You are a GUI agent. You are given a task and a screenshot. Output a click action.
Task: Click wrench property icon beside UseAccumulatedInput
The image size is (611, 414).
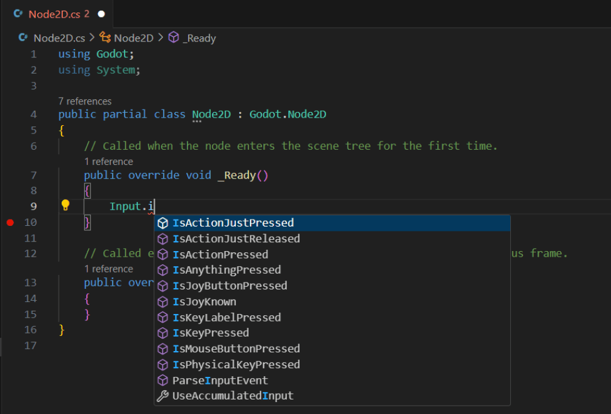coord(162,396)
